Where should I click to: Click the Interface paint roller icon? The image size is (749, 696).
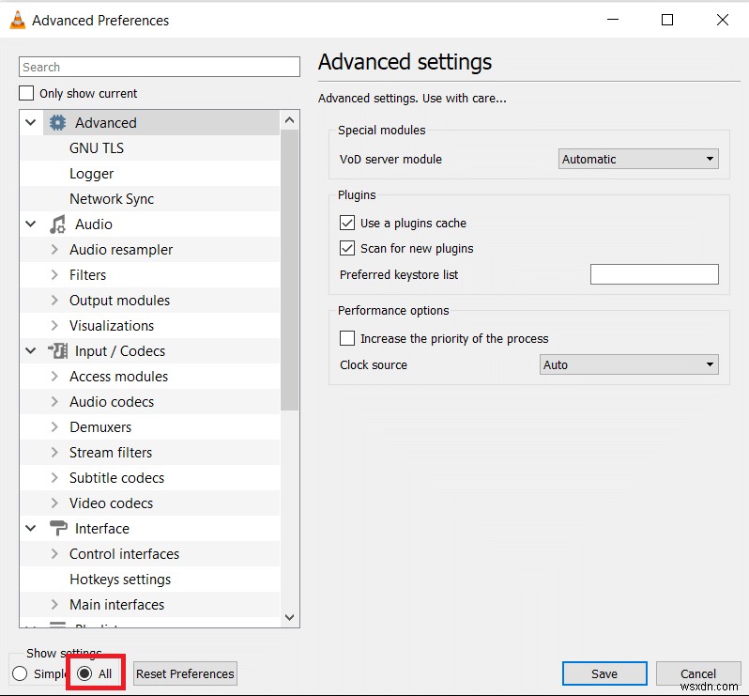point(58,528)
